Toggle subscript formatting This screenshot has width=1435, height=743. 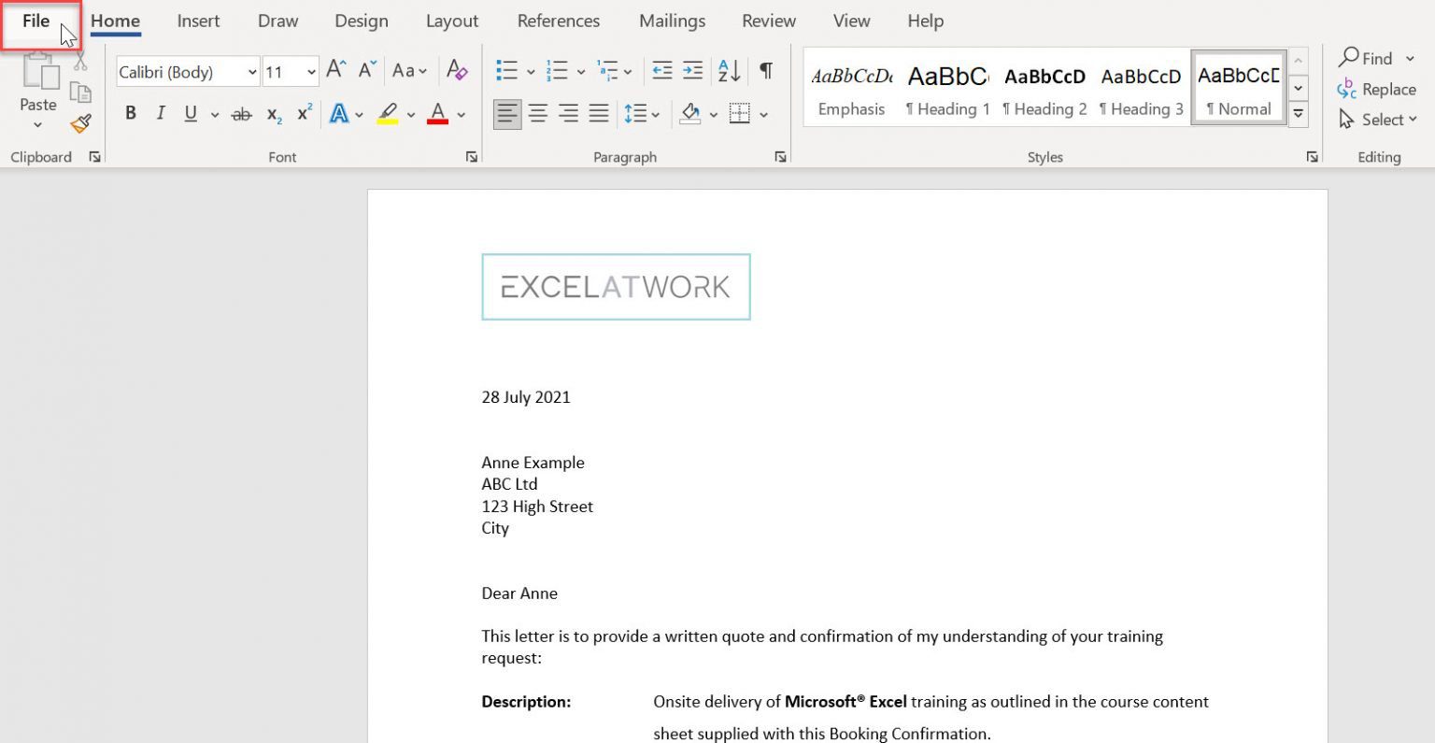click(x=274, y=114)
